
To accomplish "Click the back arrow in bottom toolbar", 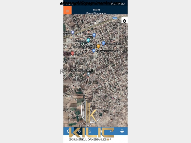I will coord(111,131).
